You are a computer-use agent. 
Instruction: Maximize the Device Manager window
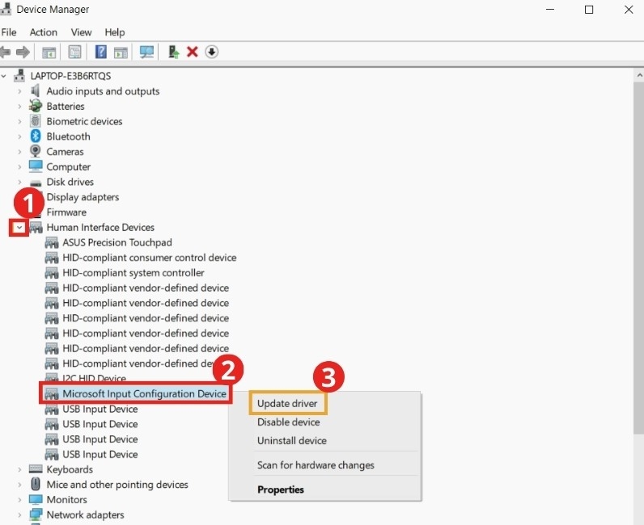(x=589, y=10)
